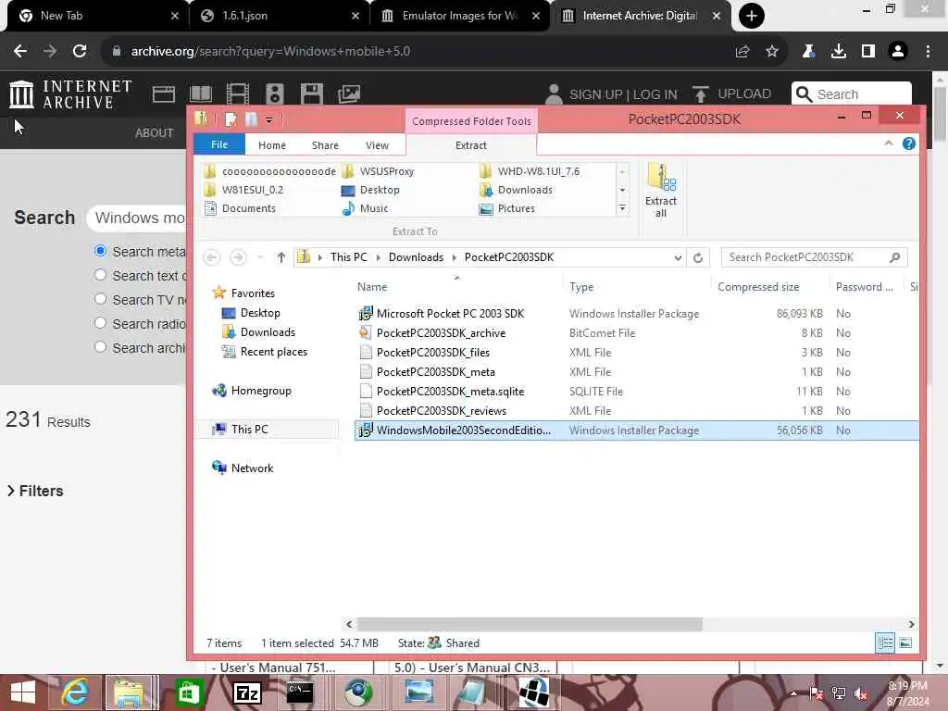Expand Downloads breadcrumb arrow
Viewport: 948px width, 711px height.
454,257
